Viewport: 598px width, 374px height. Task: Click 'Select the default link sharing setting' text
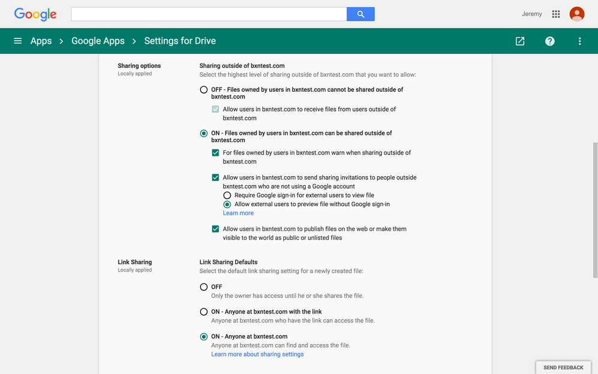[x=281, y=271]
